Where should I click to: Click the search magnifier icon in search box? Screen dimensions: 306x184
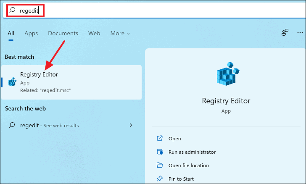point(12,10)
